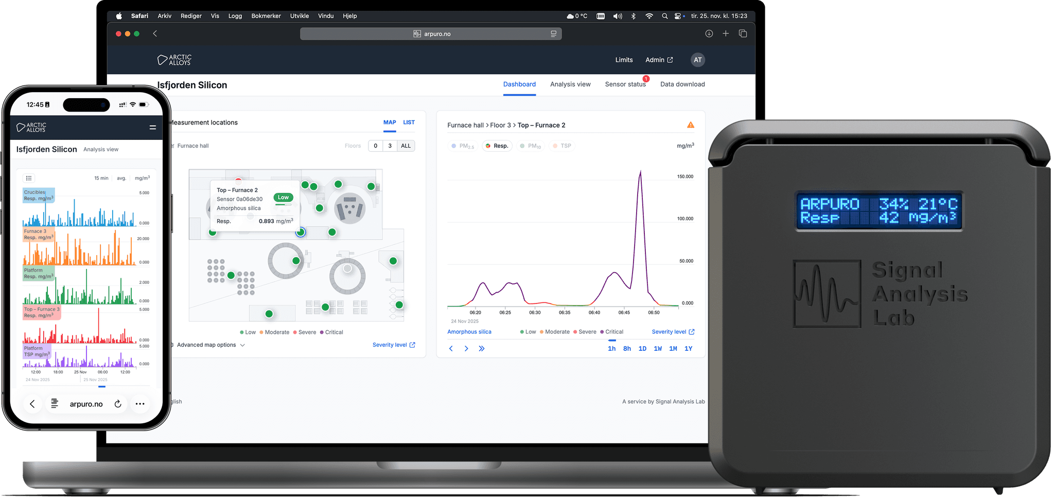Open the Sensor status tab
This screenshot has height=500, width=1054.
pyautogui.click(x=625, y=84)
